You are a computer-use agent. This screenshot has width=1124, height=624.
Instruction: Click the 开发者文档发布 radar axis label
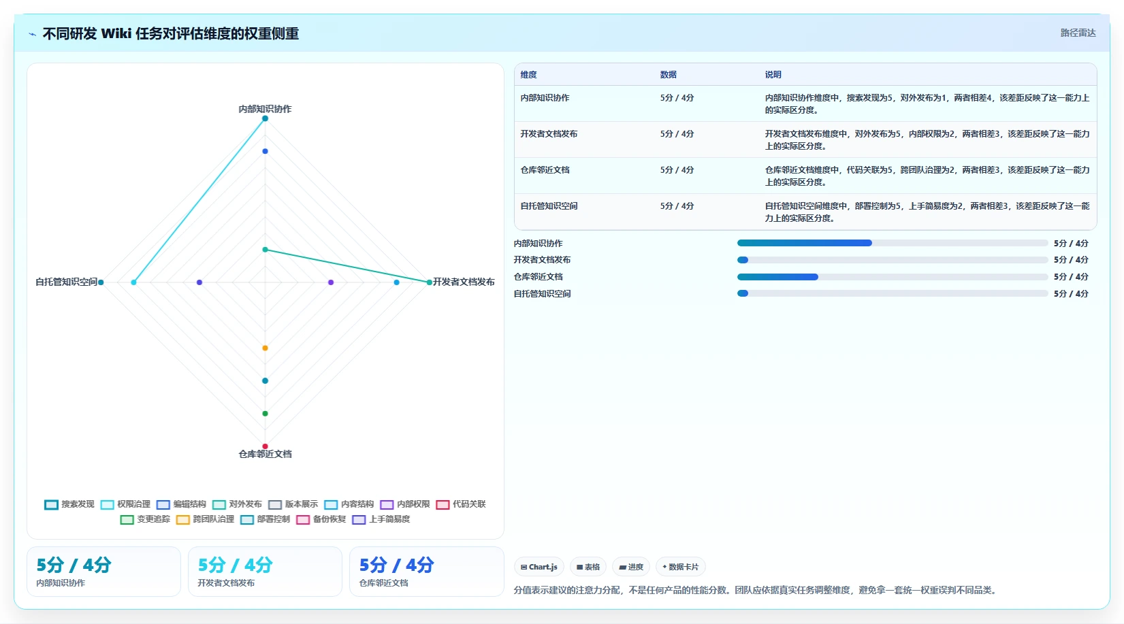coord(464,282)
